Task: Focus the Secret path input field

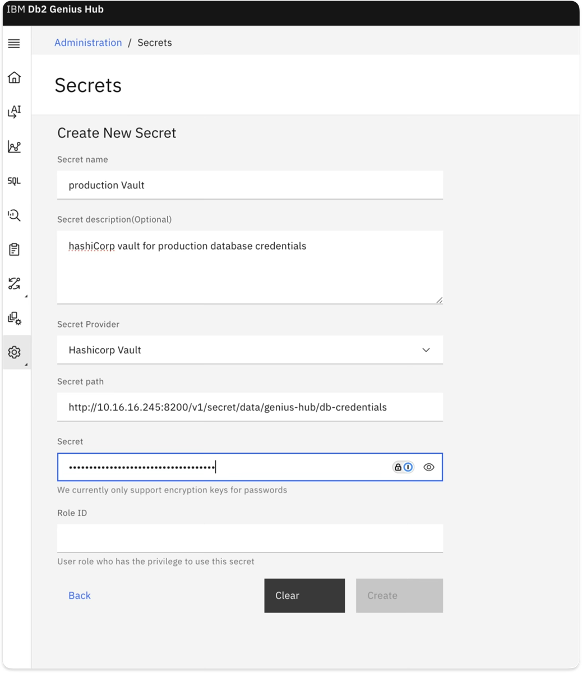Action: (250, 407)
